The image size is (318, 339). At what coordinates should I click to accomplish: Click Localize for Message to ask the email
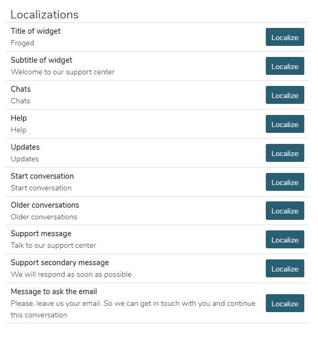coord(285,303)
